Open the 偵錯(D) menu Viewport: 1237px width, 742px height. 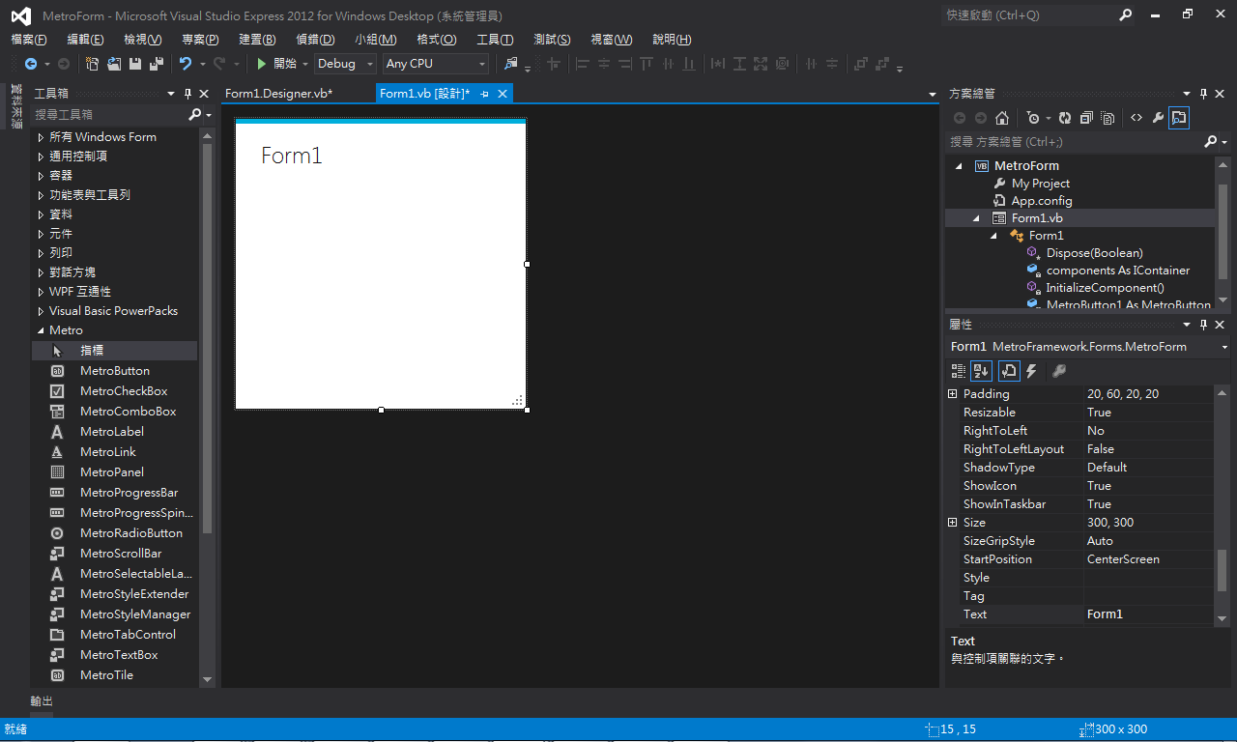[315, 40]
